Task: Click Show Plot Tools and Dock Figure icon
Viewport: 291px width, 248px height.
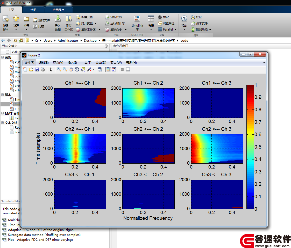Action: (x=128, y=69)
